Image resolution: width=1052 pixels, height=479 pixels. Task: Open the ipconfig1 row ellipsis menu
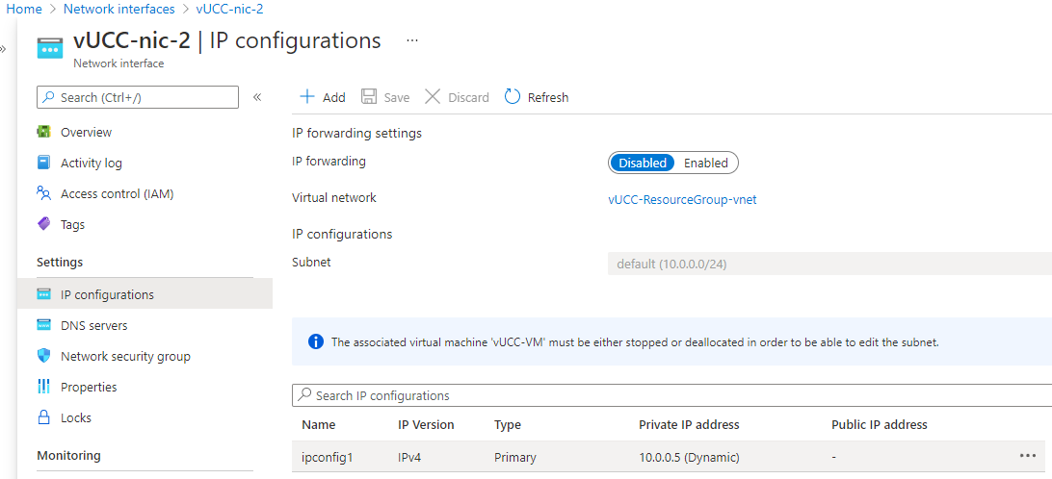[1027, 456]
